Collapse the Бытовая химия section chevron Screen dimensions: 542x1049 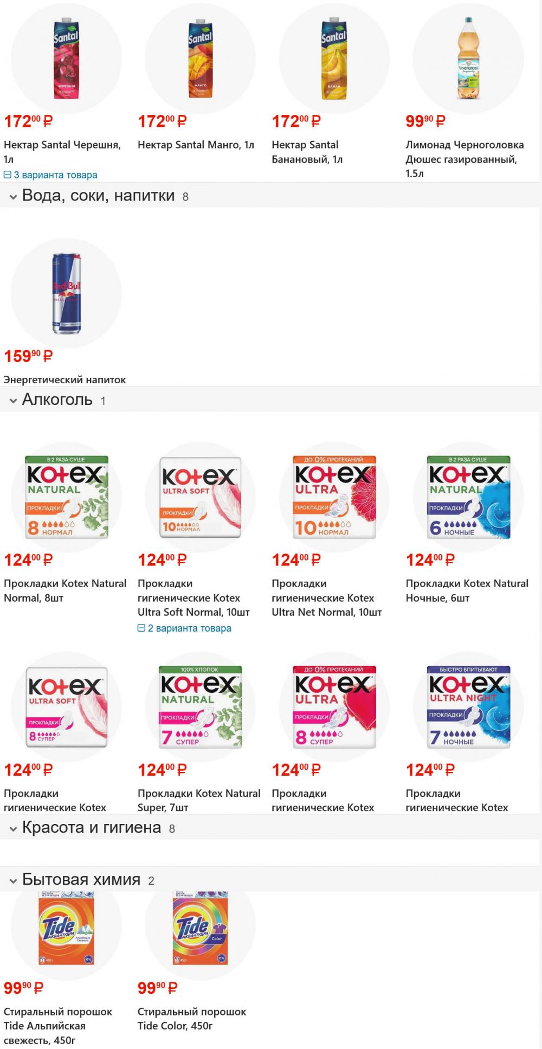13,881
